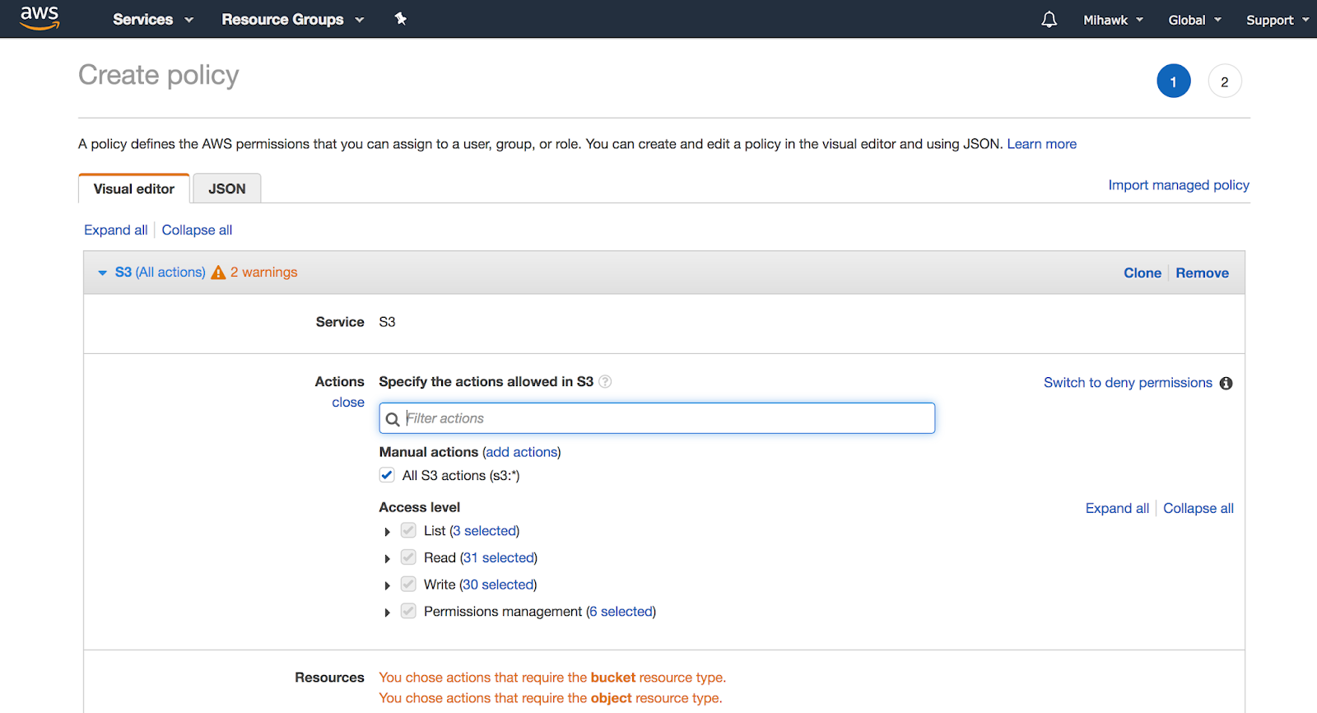The image size is (1317, 713).
Task: Remove the S3 permission block
Action: 1202,273
